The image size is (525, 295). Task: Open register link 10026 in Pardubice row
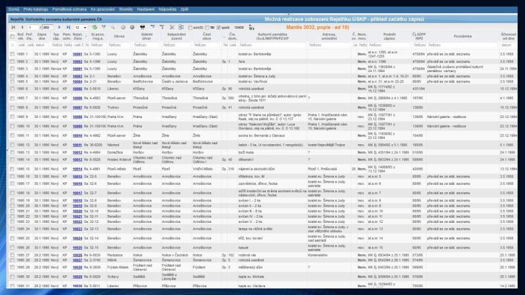coord(77,255)
